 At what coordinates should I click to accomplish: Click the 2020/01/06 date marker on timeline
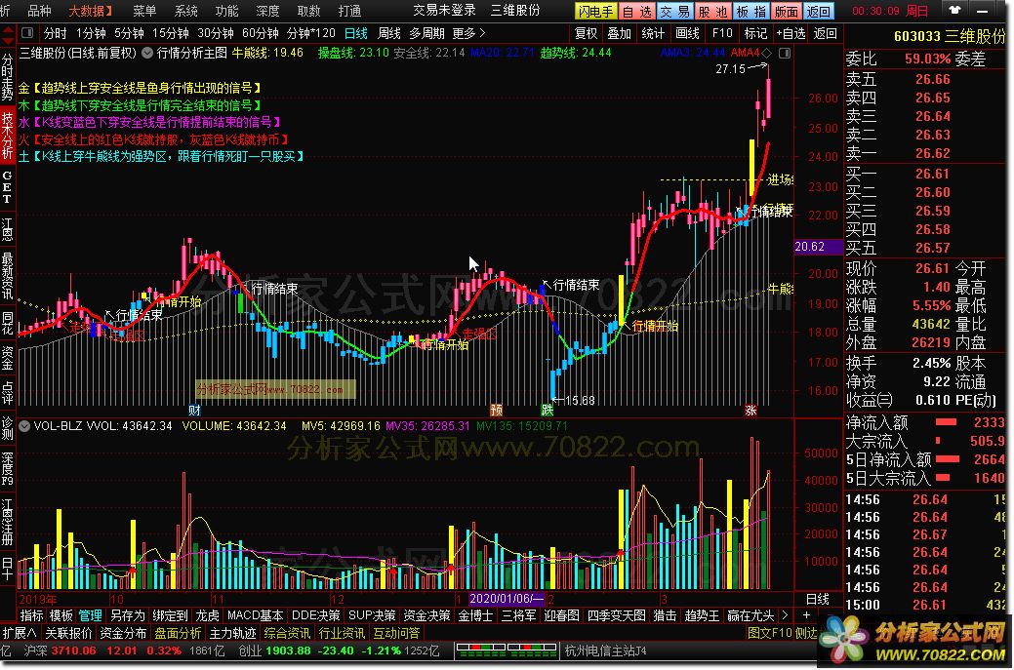tap(501, 598)
